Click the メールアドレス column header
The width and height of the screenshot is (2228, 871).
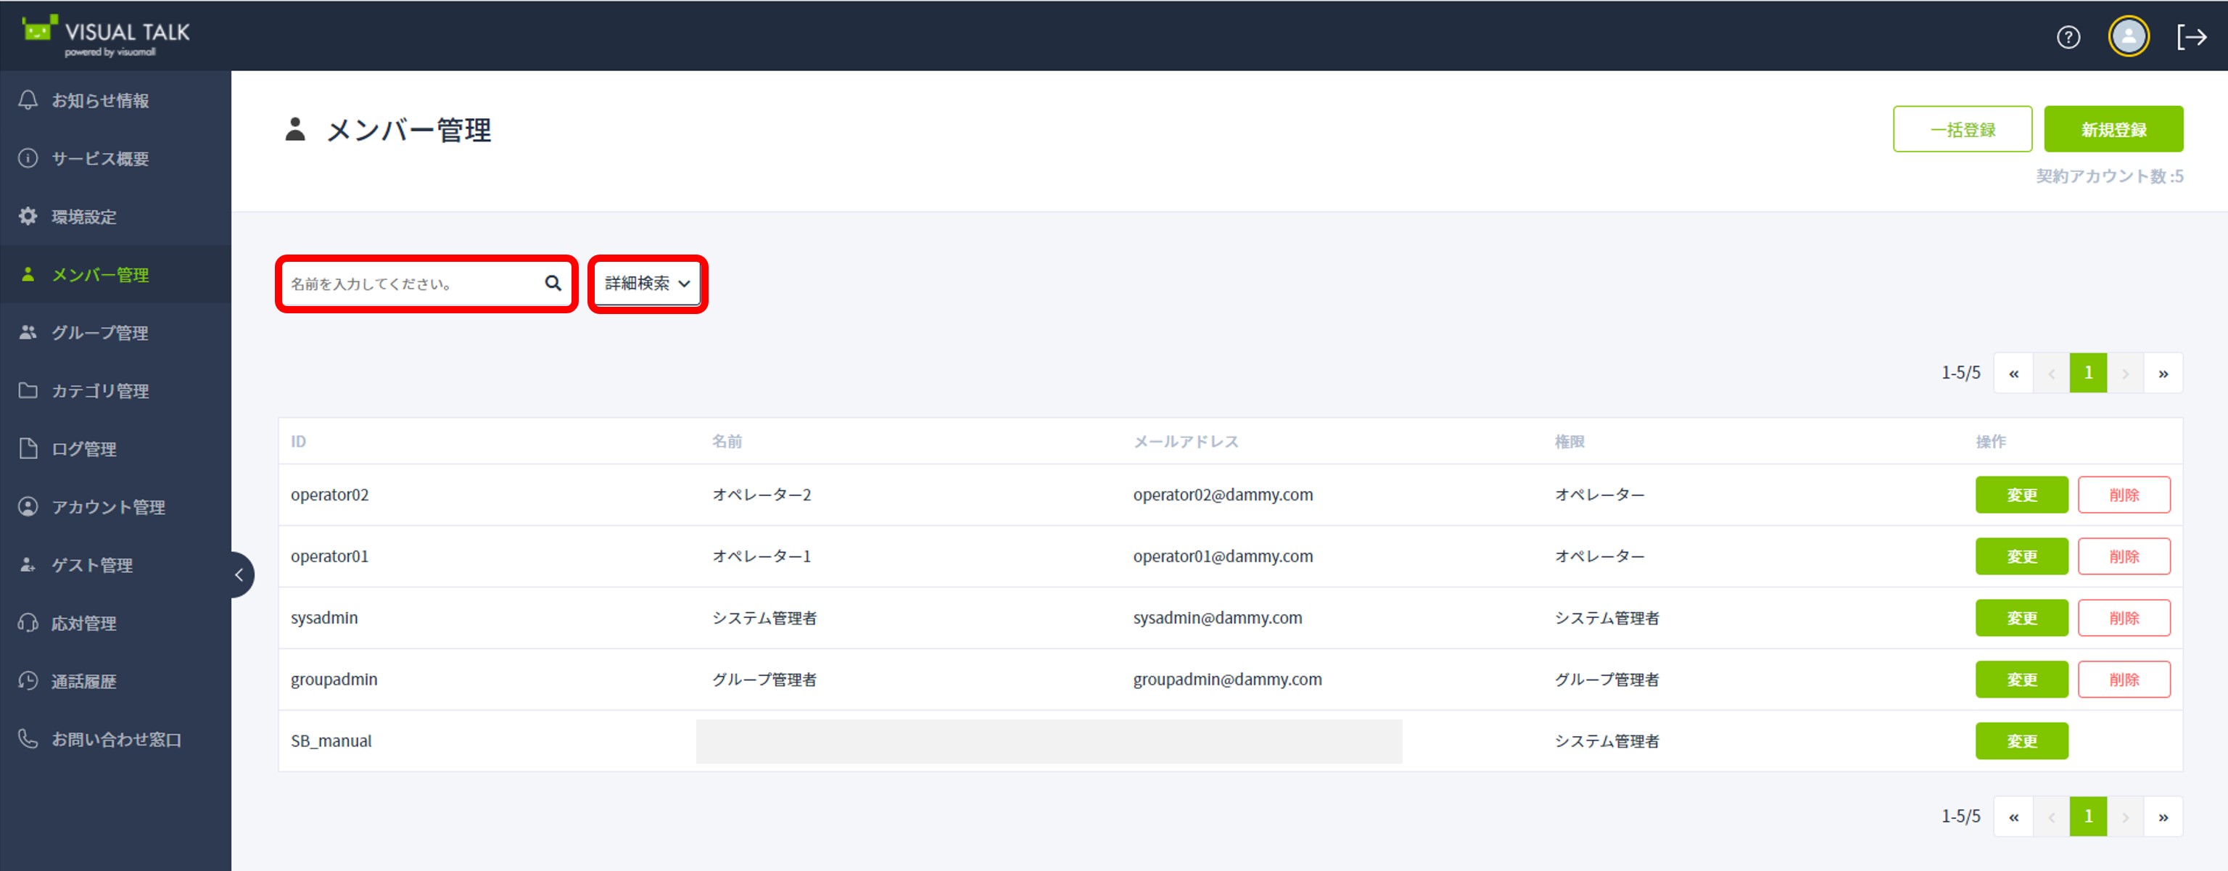coord(1186,441)
